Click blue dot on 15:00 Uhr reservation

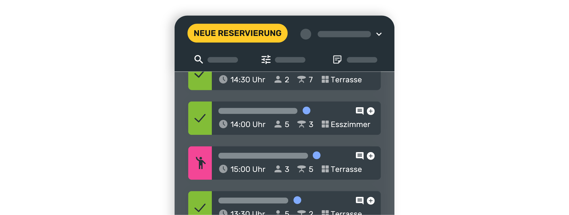[x=317, y=155]
